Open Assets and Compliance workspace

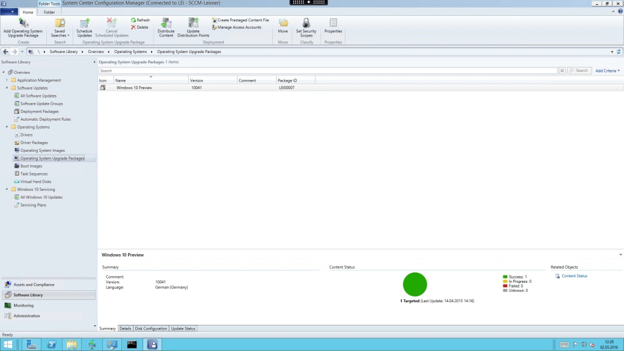coord(49,285)
